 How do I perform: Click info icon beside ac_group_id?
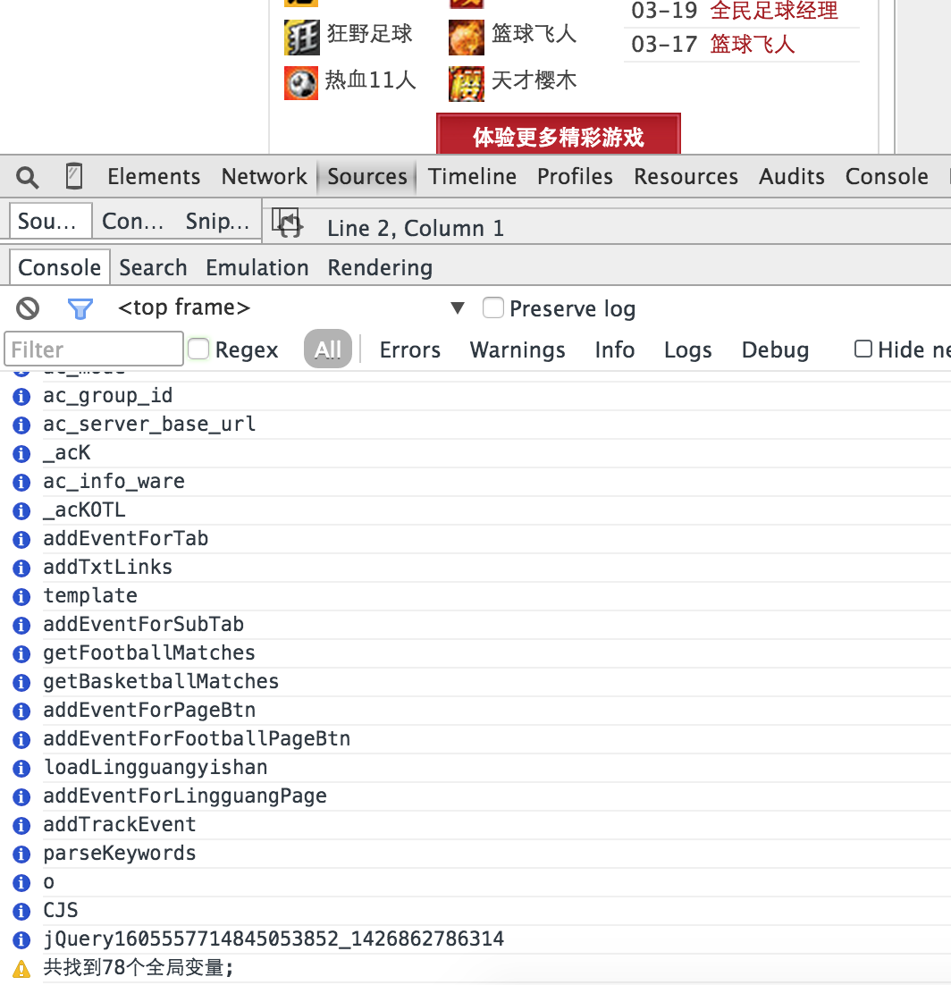click(x=21, y=396)
